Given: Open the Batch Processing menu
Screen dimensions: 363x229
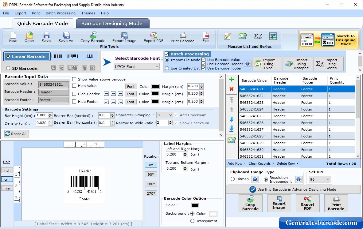Looking at the screenshot, I should tap(61, 13).
